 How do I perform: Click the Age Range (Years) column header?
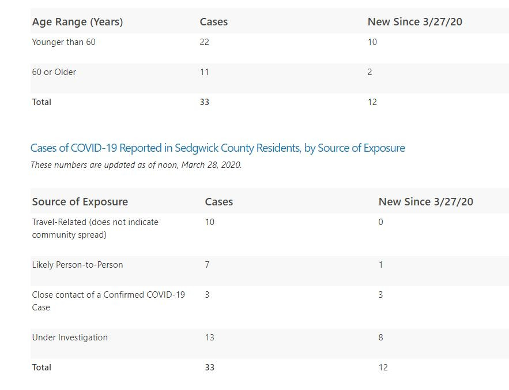click(x=77, y=22)
